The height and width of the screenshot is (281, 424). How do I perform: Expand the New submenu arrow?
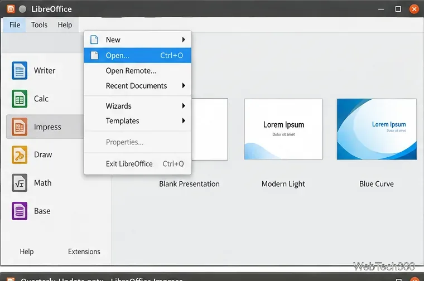click(184, 40)
